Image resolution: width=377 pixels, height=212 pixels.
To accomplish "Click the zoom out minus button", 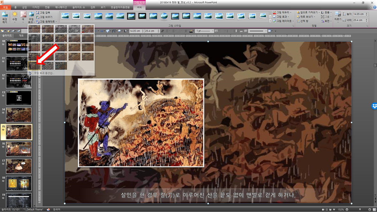I will 347,209.
